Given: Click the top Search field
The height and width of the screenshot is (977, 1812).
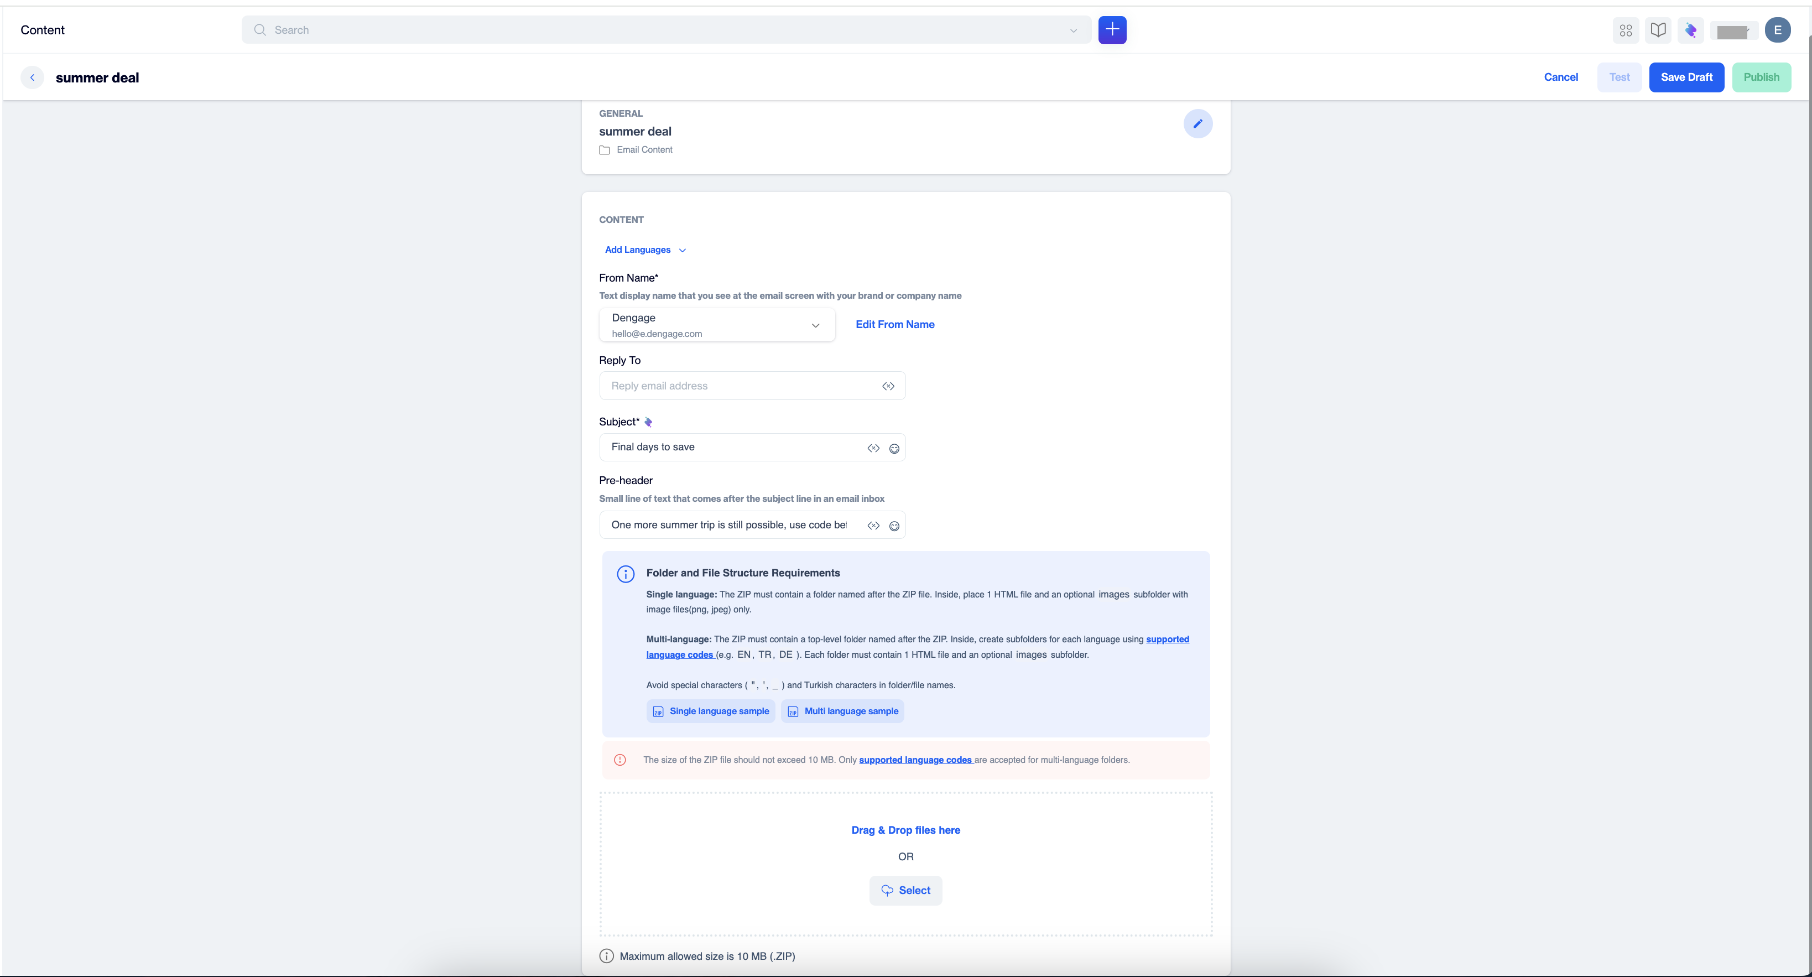Looking at the screenshot, I should (x=666, y=29).
